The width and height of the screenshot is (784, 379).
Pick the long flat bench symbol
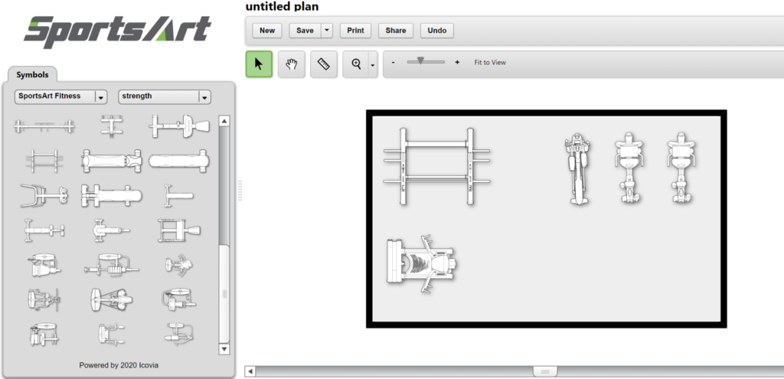click(x=178, y=160)
